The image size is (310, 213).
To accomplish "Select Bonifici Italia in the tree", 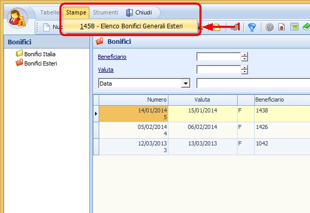I will coord(39,54).
